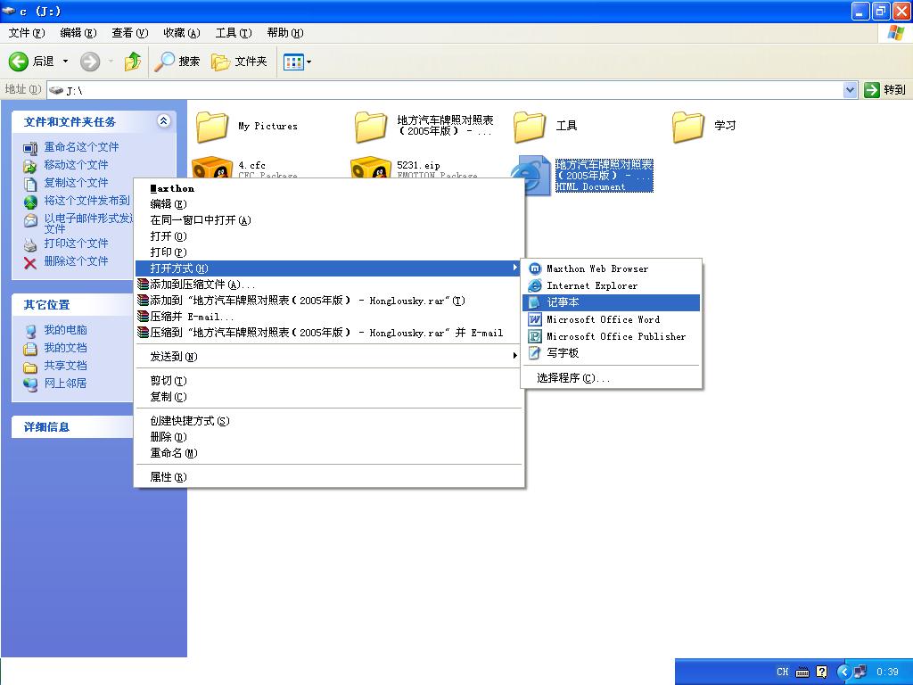The height and width of the screenshot is (685, 913).
Task: Open the 学习 folder icon
Action: pyautogui.click(x=688, y=127)
